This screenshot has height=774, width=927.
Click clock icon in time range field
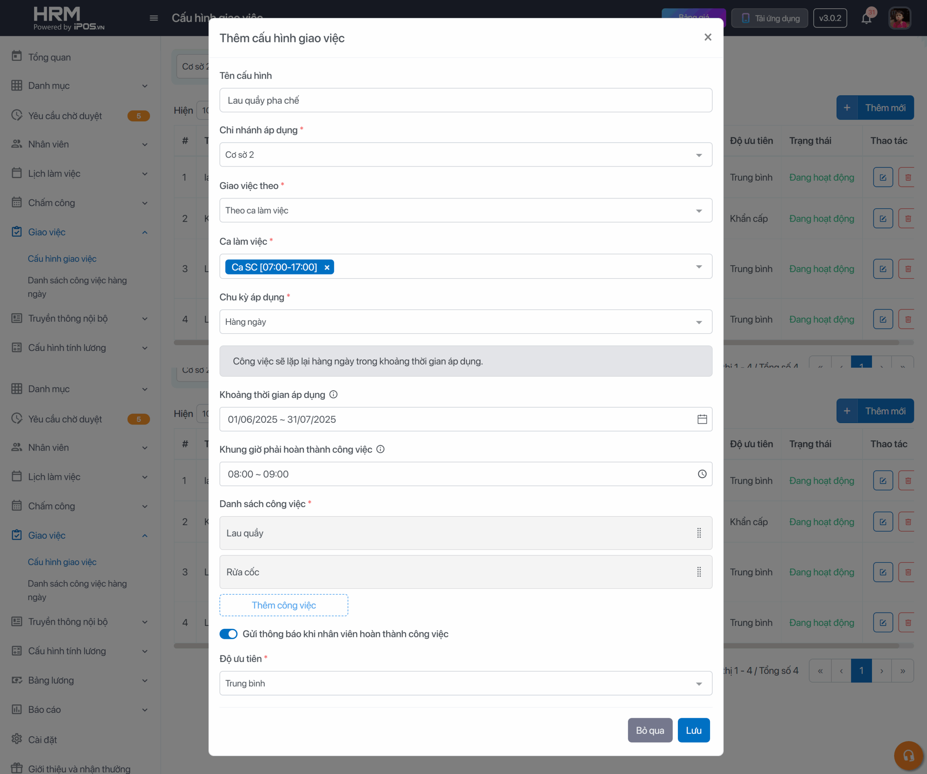coord(702,474)
